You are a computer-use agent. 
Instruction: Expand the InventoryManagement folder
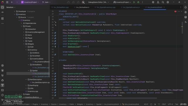[x=24, y=32]
